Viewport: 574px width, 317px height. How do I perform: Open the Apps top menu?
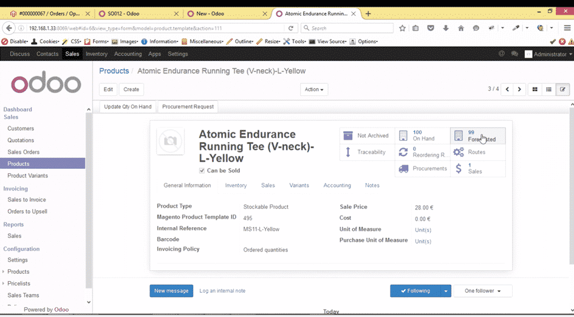tap(154, 54)
